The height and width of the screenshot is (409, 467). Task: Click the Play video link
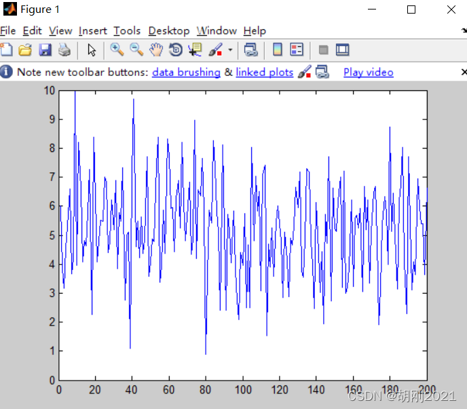369,73
